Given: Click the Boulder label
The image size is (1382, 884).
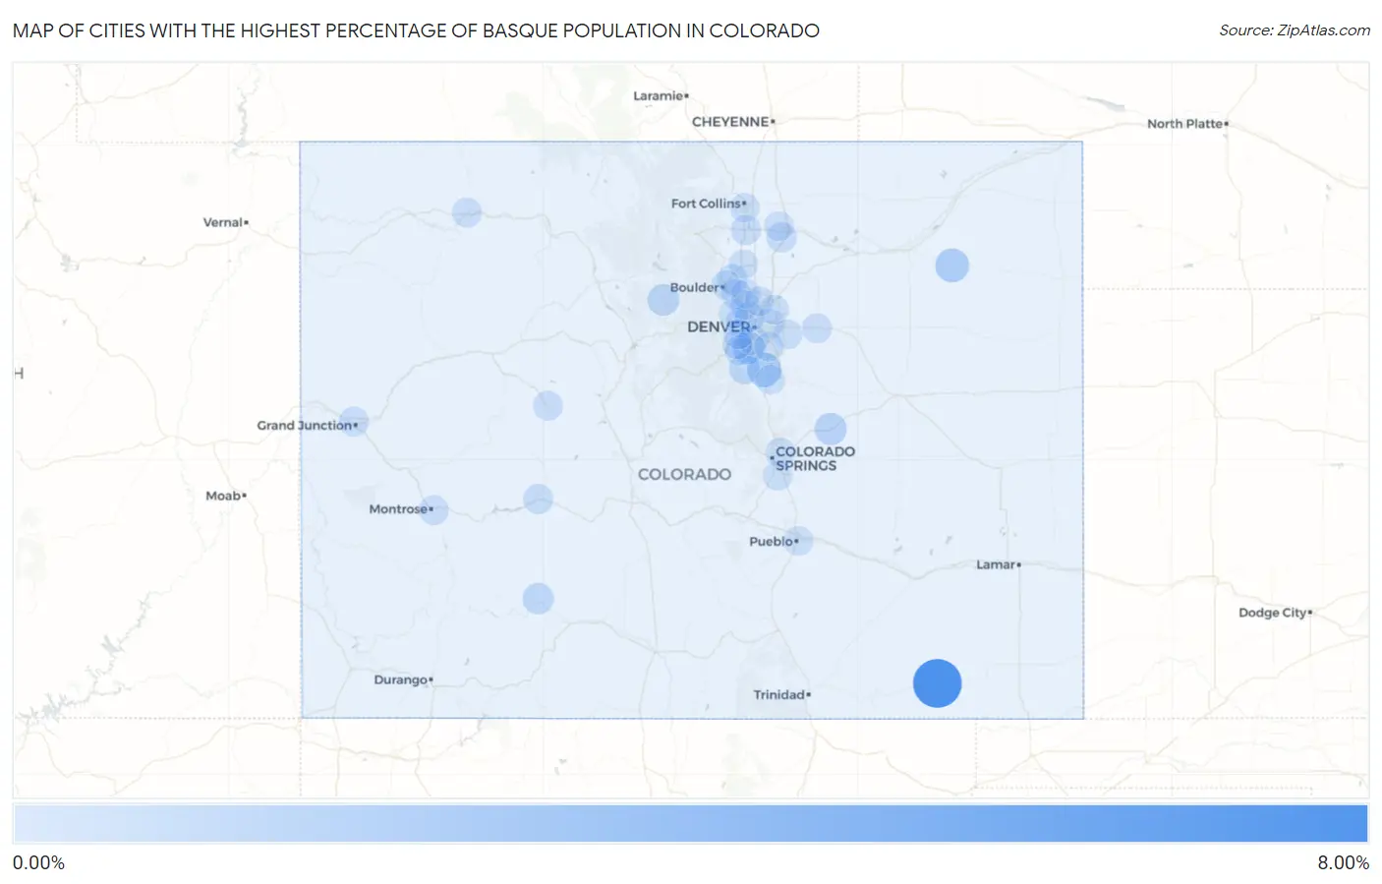Looking at the screenshot, I should (x=694, y=287).
